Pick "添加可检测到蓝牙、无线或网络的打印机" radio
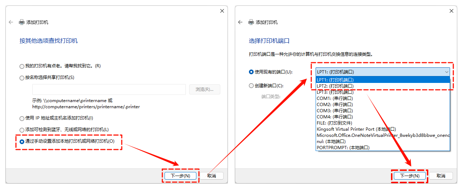Viewport: 462px width, 189px height. click(22, 130)
